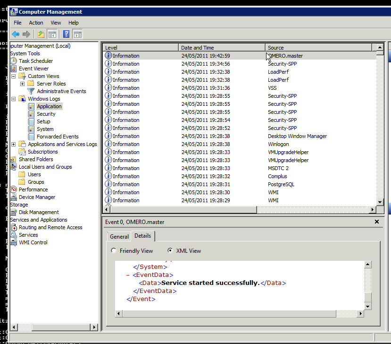Screen dimensions: 391x344
Task: Click the event list scroll down arrow
Action: (x=380, y=202)
